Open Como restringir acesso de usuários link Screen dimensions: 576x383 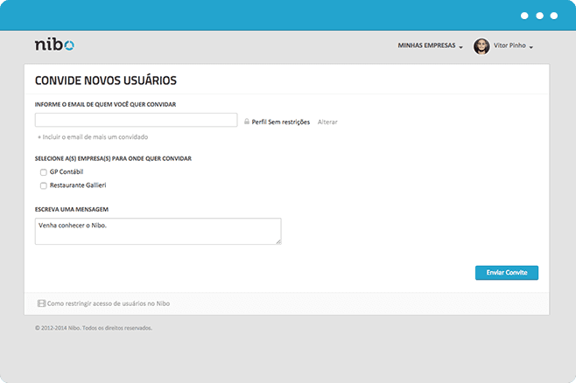point(109,303)
